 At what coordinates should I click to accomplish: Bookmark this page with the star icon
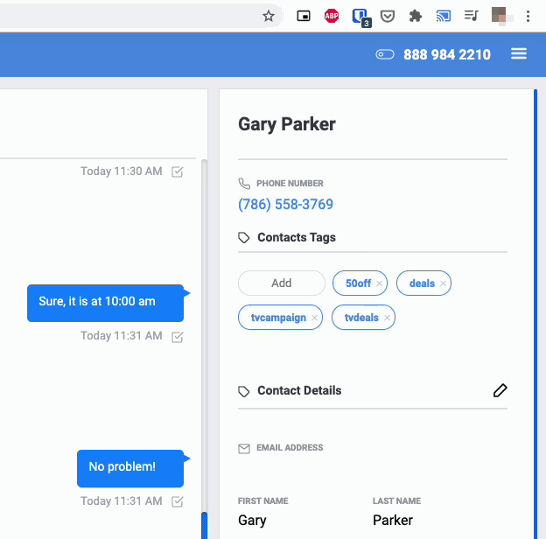click(x=268, y=16)
